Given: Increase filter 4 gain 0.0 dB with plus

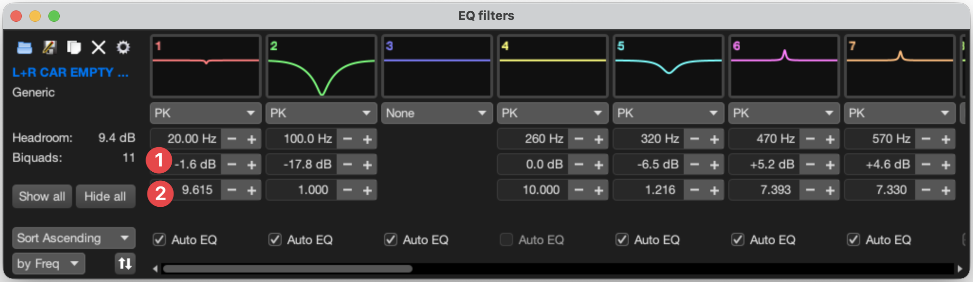Looking at the screenshot, I should (599, 165).
